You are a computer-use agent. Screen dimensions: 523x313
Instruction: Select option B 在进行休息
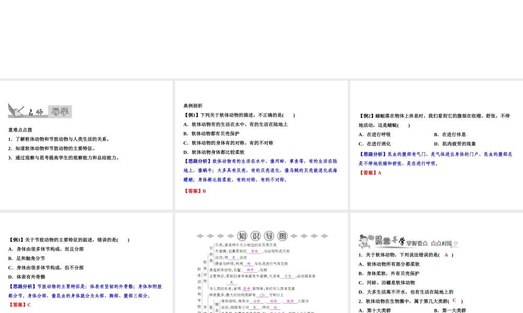(450, 135)
